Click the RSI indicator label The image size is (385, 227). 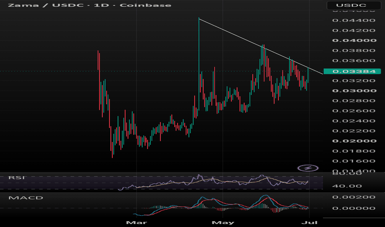coord(17,177)
